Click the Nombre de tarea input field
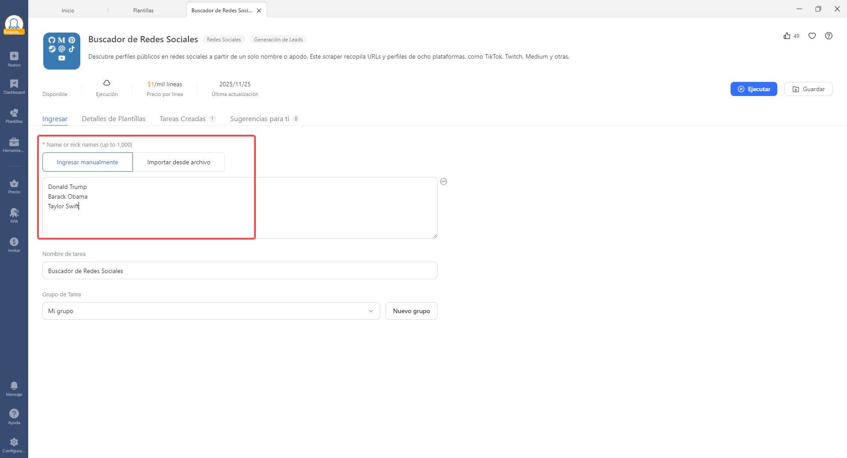847x458 pixels. click(x=240, y=271)
